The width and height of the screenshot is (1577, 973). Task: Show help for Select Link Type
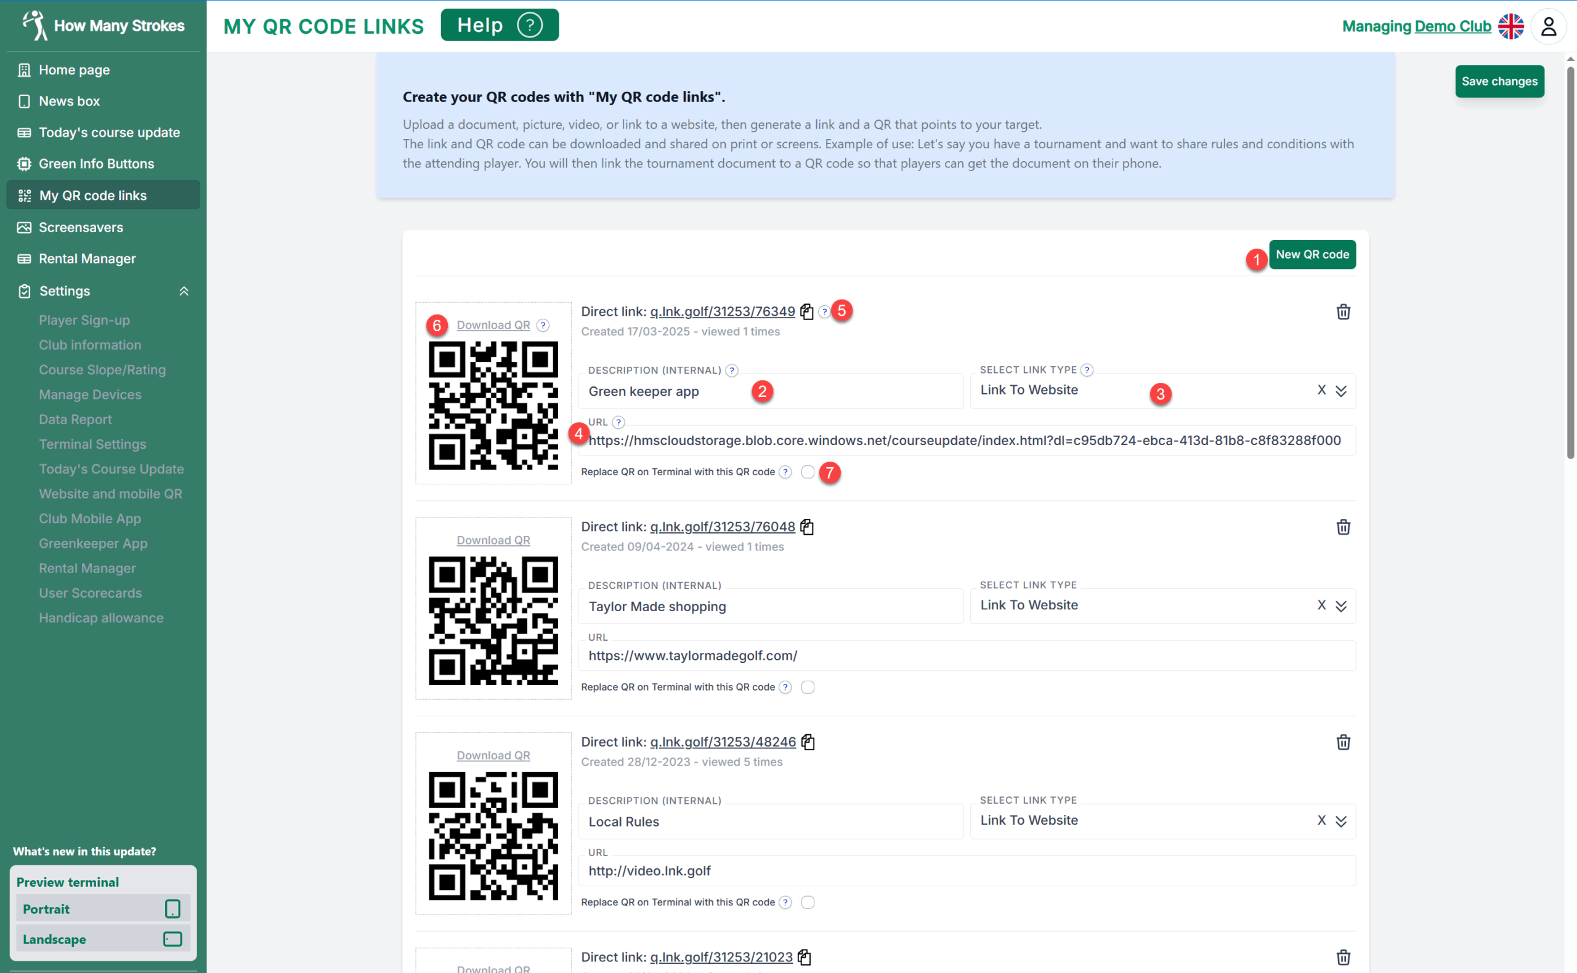pyautogui.click(x=1086, y=370)
